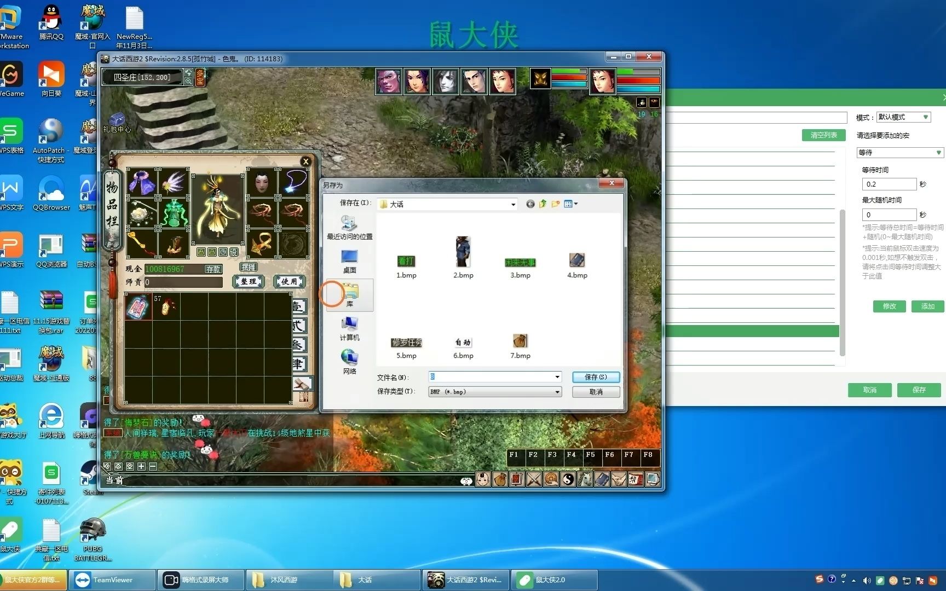Expand the save-in location dropdown showing 大话

pyautogui.click(x=513, y=205)
